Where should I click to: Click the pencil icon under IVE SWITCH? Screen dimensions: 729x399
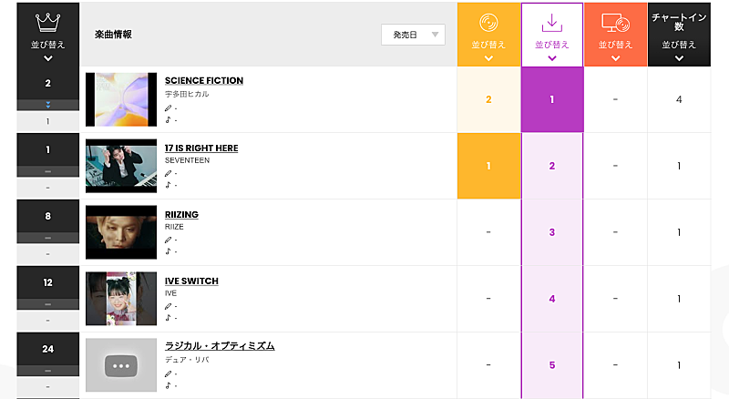168,307
